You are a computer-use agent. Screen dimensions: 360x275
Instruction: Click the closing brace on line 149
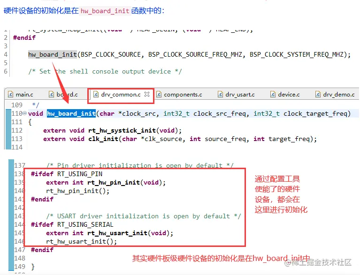pos(33,267)
